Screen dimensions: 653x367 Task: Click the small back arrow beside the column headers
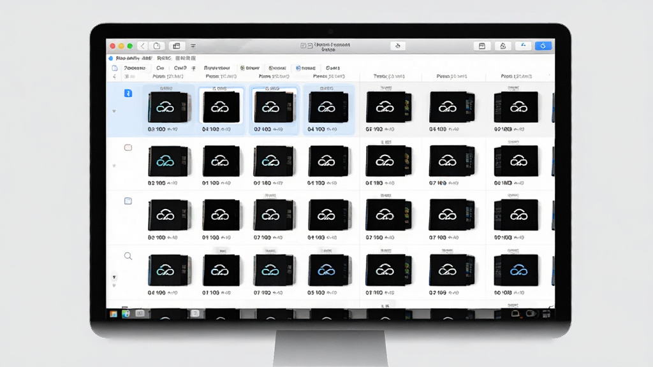[x=115, y=76]
